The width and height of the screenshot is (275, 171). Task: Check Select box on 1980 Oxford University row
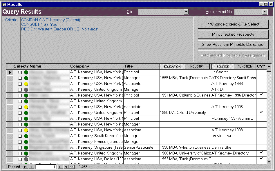click(20, 113)
